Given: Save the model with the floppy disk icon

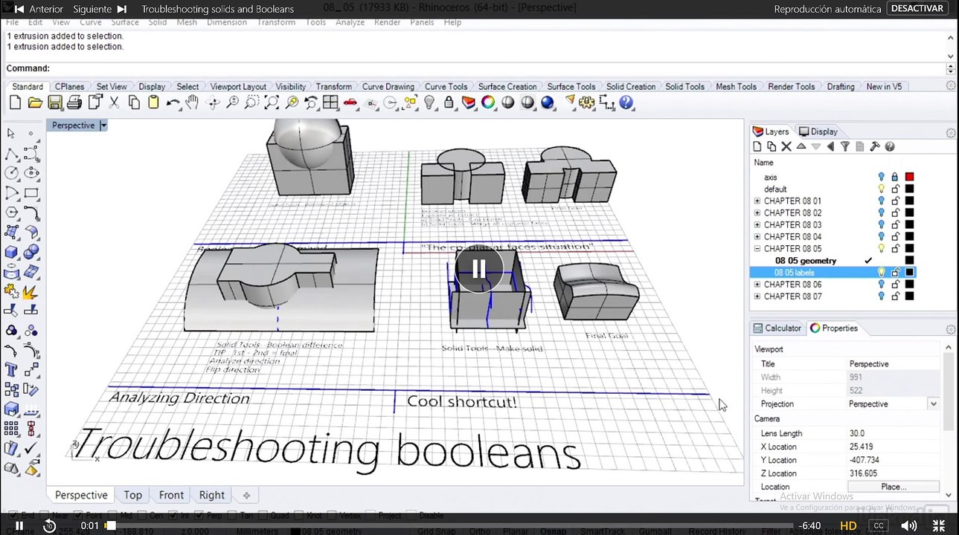Looking at the screenshot, I should [x=55, y=103].
